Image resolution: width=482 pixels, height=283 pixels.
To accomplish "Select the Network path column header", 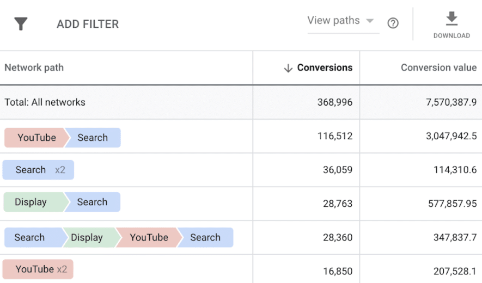I will [x=34, y=68].
